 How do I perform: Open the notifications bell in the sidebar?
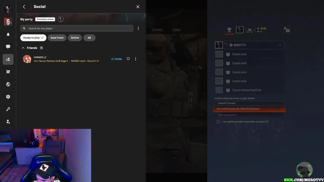pos(8,34)
